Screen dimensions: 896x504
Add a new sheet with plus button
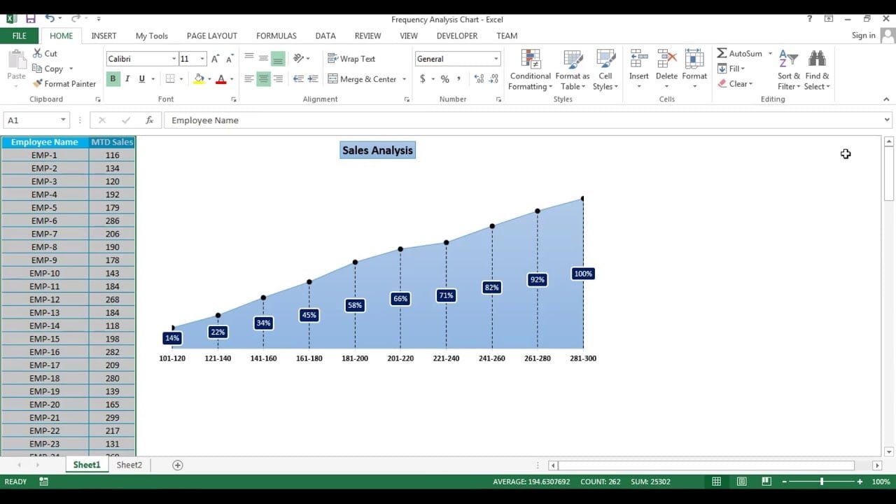178,465
